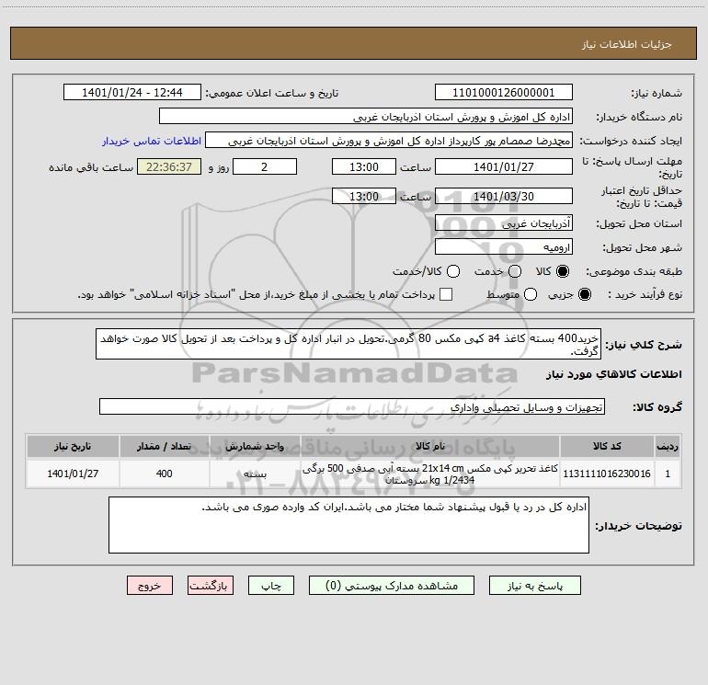This screenshot has height=685, width=708.
Task: Select the کالا/خدمت radio button
Action: coord(453,271)
